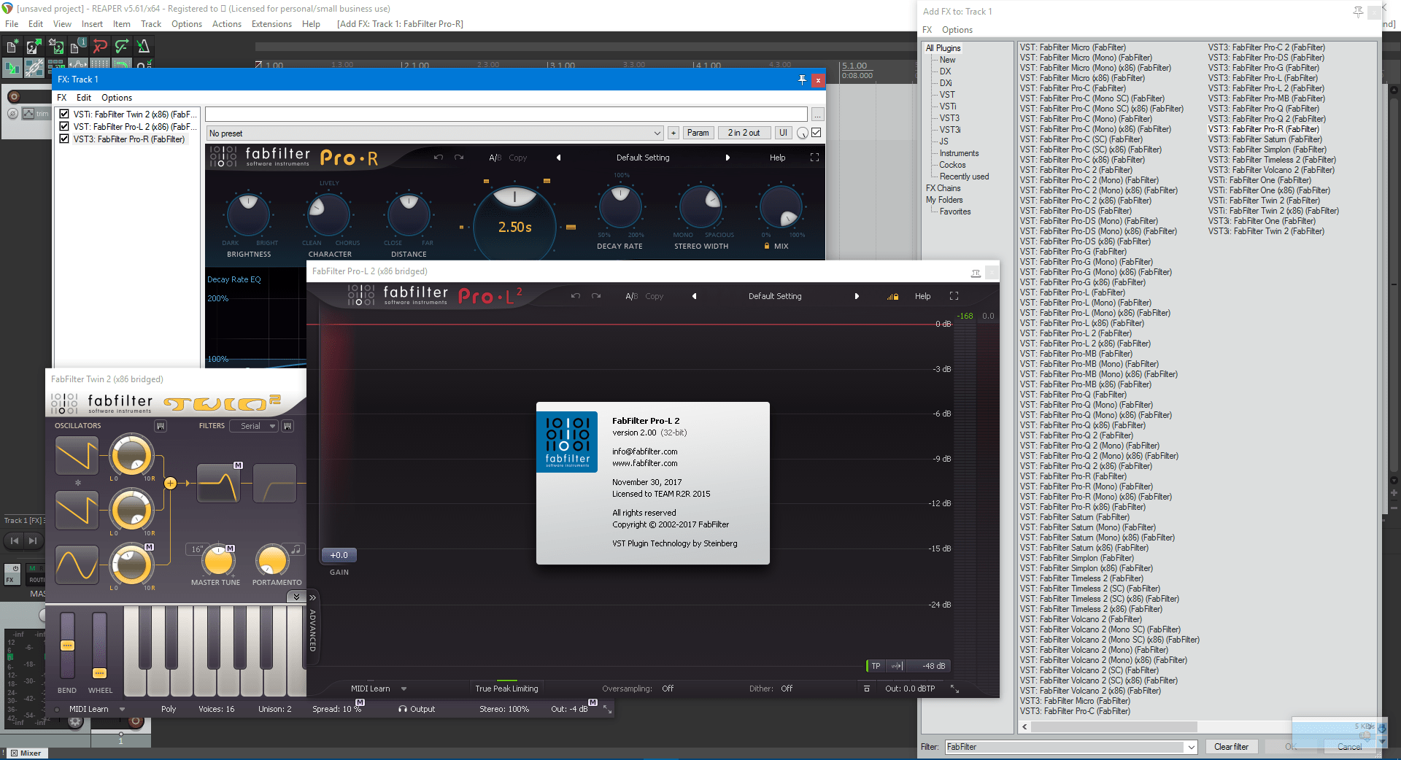Click the Stereo Width knob in Pro-R
Screen dimensions: 1401x760
(x=700, y=207)
